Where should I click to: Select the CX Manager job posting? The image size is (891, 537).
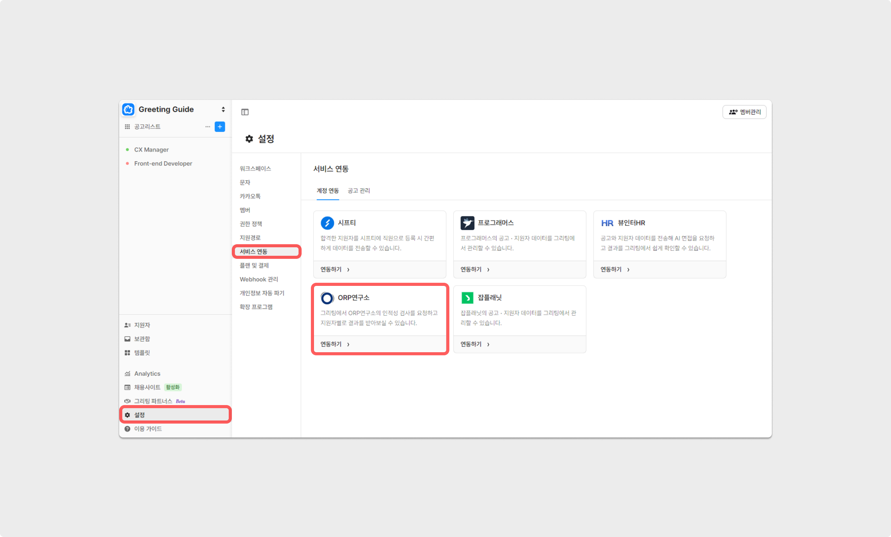pyautogui.click(x=151, y=150)
